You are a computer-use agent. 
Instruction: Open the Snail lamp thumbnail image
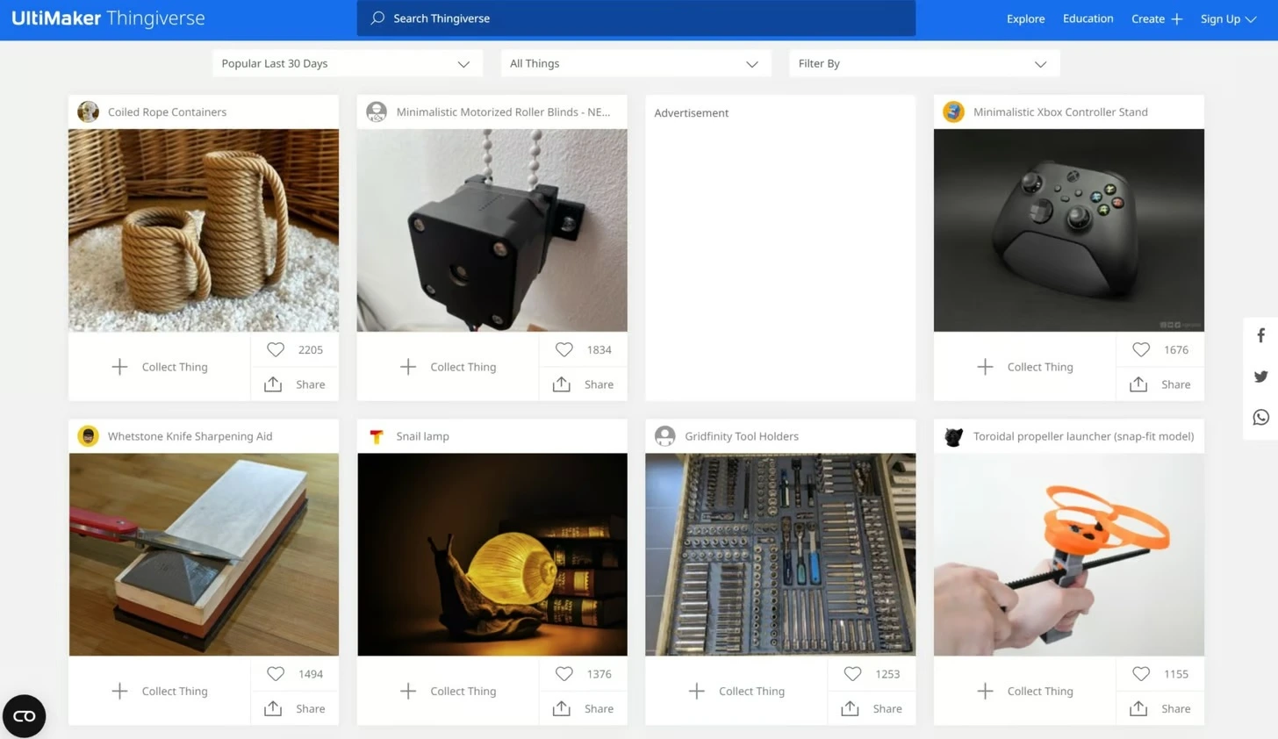[492, 554]
